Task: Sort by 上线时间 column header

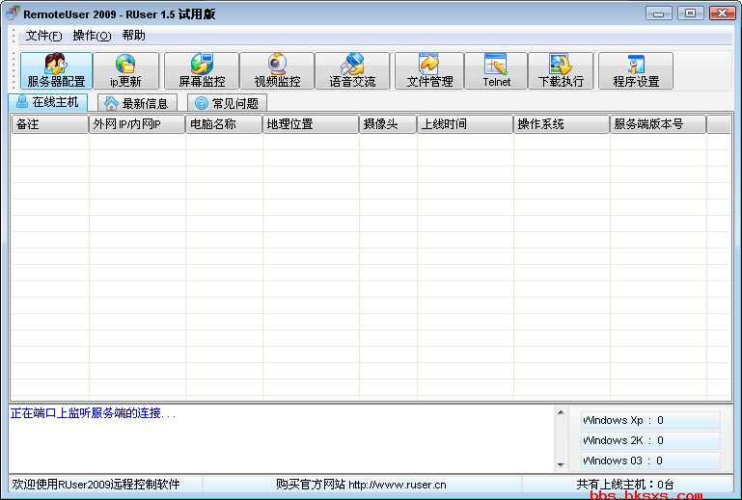Action: pyautogui.click(x=464, y=124)
